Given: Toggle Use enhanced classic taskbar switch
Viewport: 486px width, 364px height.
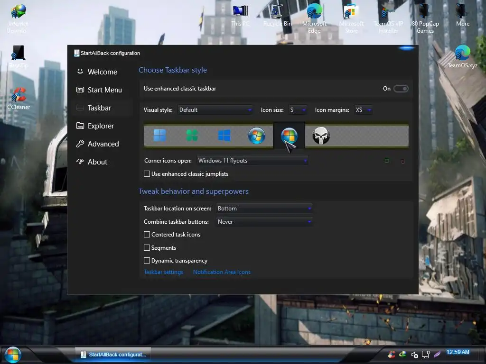Looking at the screenshot, I should pyautogui.click(x=401, y=89).
